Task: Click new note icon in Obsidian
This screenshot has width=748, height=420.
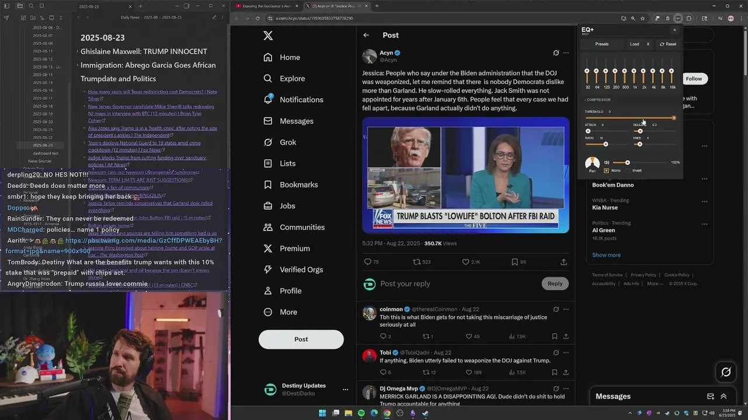Action: (23, 17)
